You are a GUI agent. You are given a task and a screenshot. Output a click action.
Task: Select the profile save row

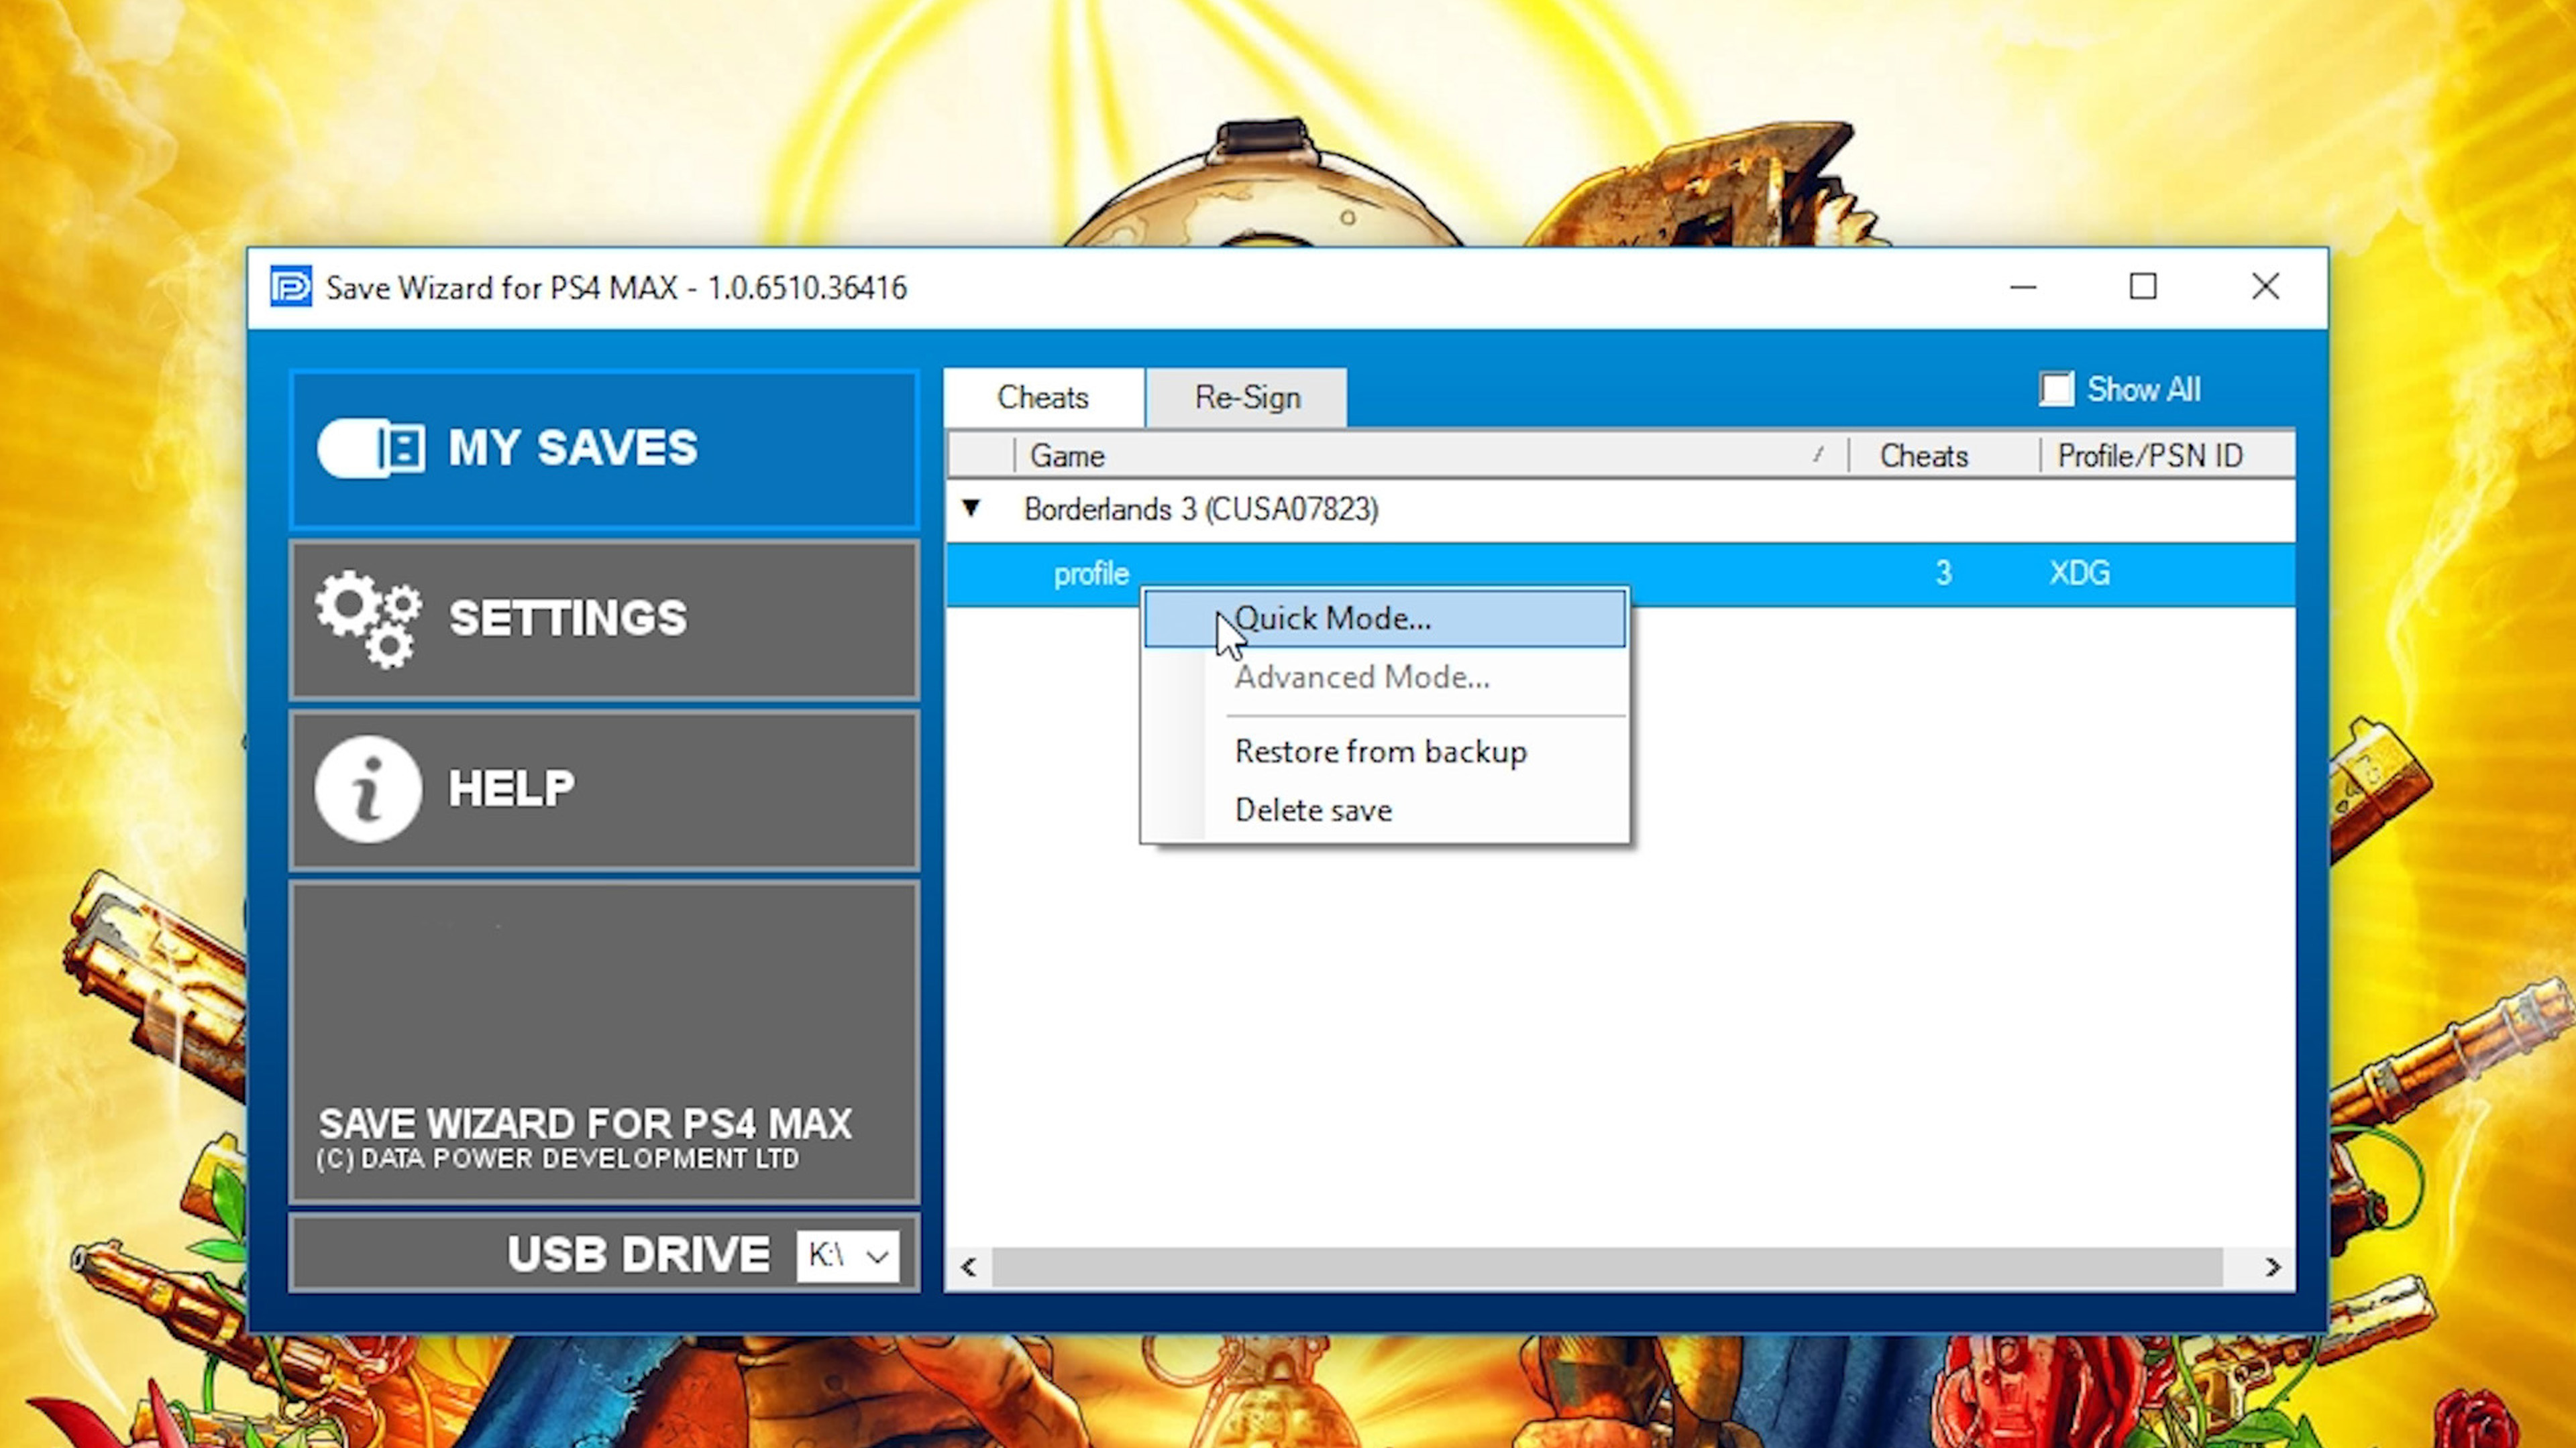1091,571
